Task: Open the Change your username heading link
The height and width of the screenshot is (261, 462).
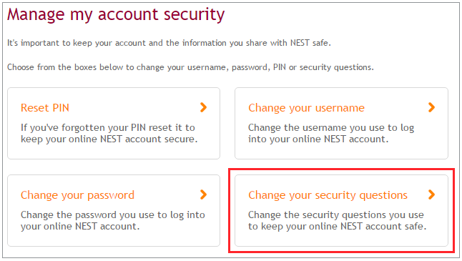Action: click(x=306, y=108)
